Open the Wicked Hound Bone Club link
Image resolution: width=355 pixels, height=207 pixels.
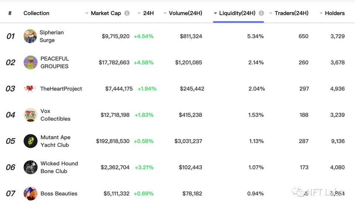pyautogui.click(x=59, y=167)
